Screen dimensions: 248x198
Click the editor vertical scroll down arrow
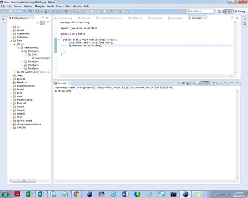(x=235, y=73)
